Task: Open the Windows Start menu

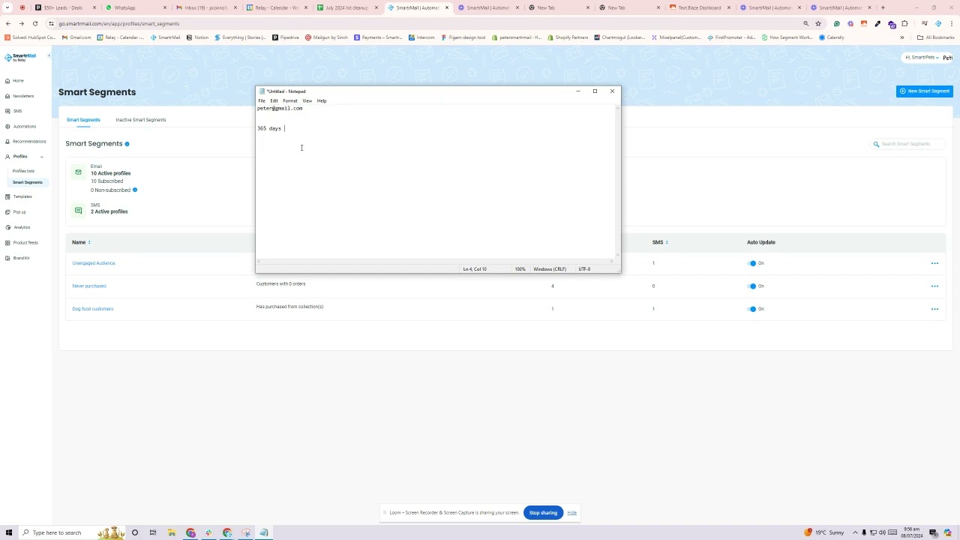Action: (9, 532)
